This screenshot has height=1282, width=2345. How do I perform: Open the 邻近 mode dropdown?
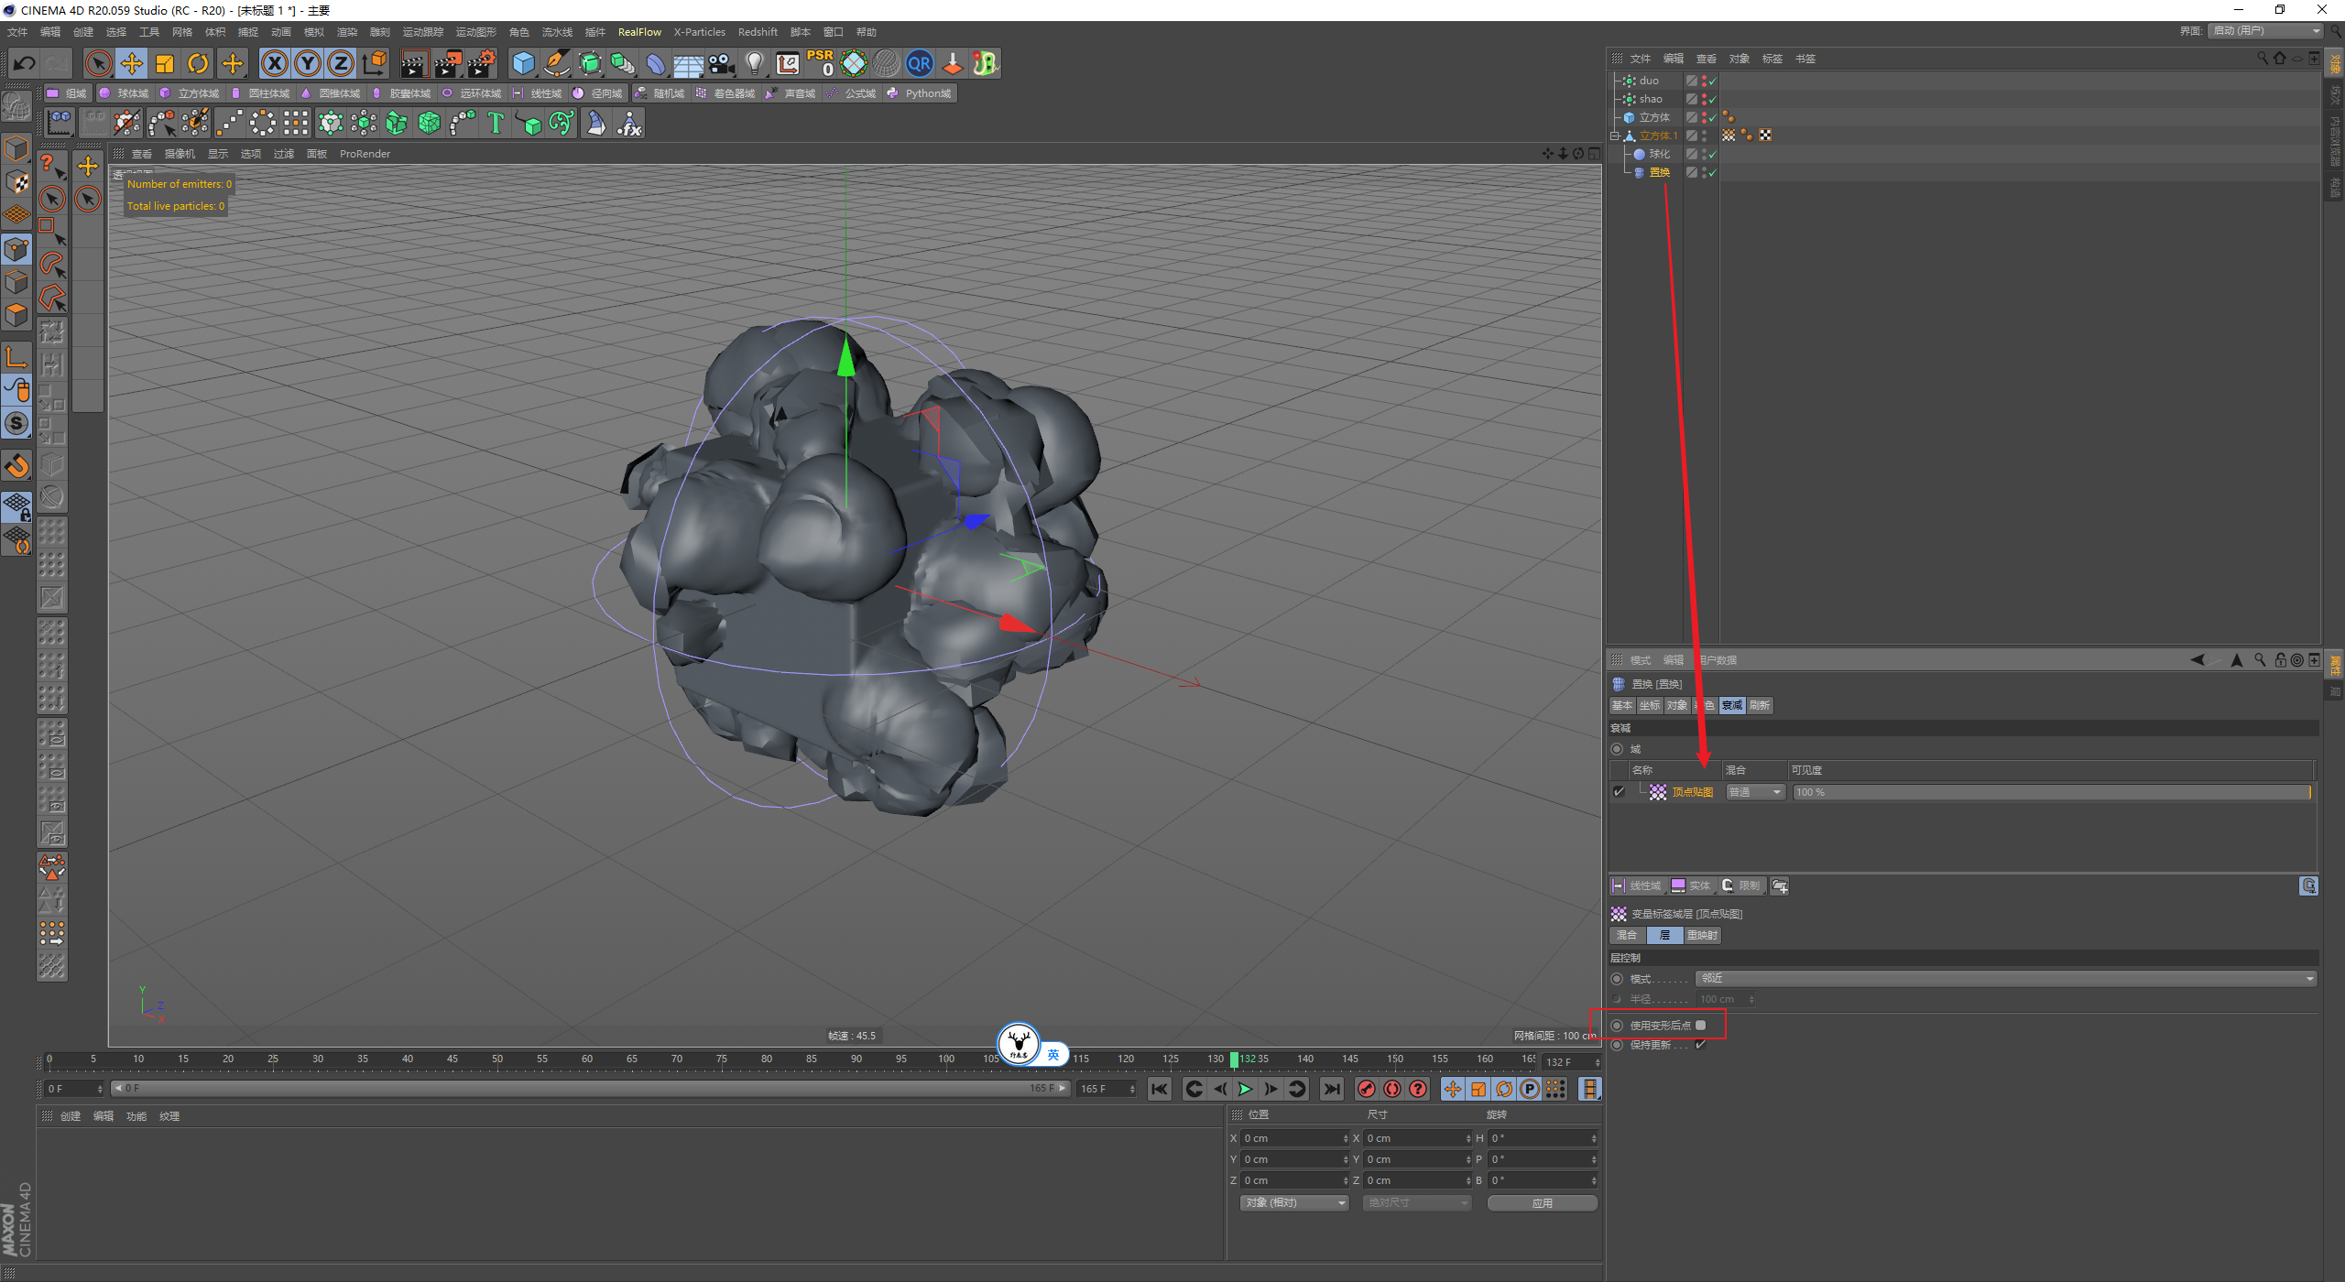tap(2007, 979)
